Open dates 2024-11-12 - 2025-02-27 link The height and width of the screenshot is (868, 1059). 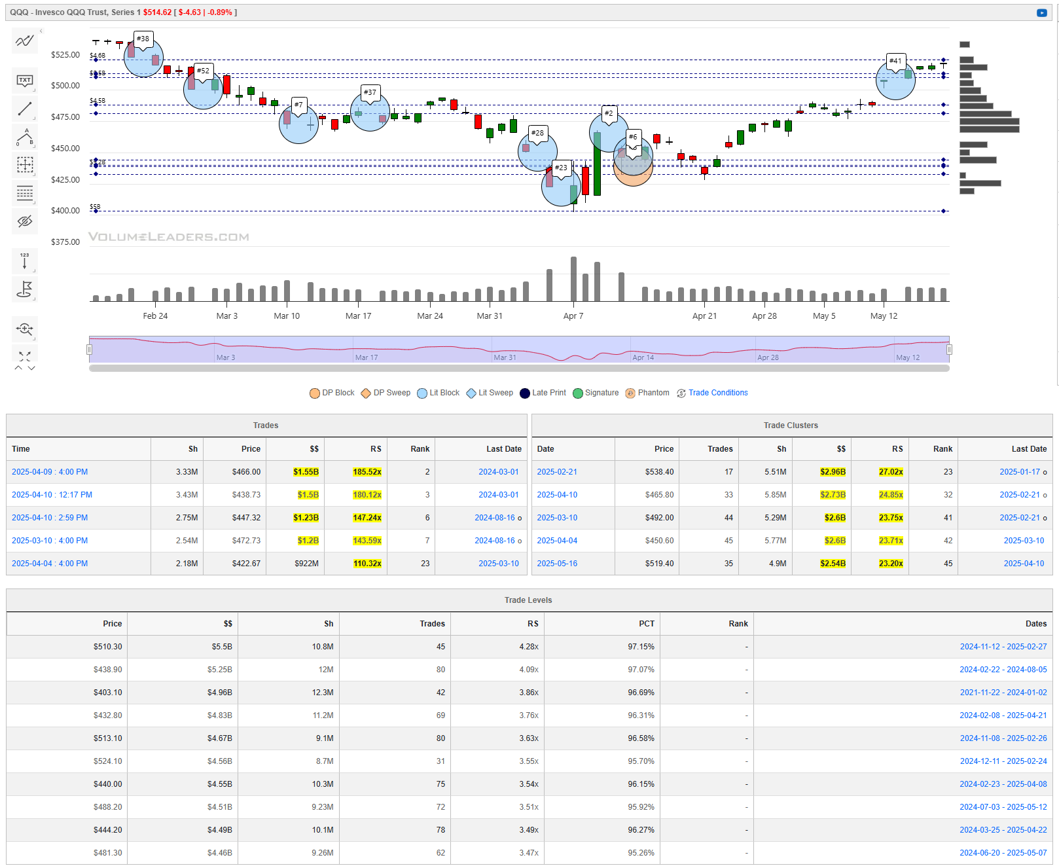tap(1003, 647)
